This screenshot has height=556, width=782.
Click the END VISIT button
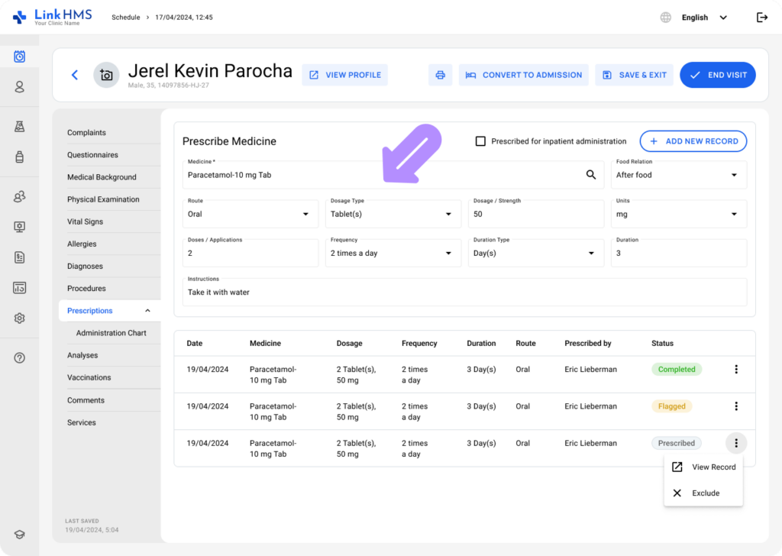[717, 75]
